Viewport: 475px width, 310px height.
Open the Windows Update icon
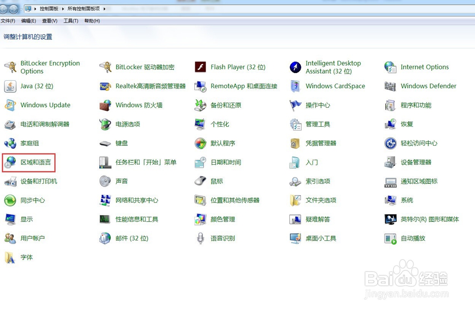click(10, 105)
